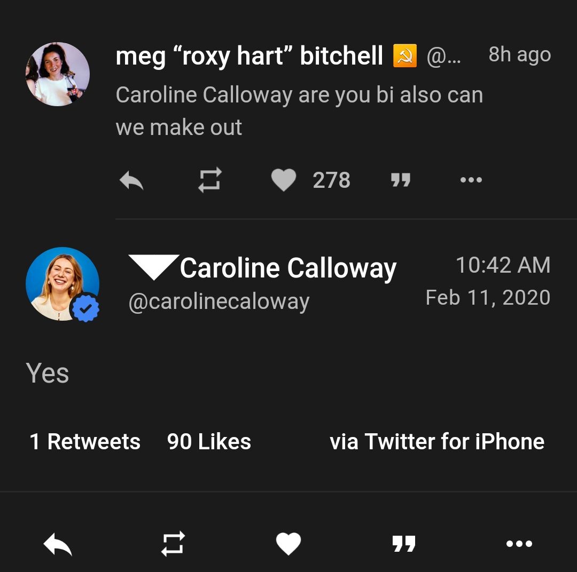Show the 1 Retweets list

85,442
